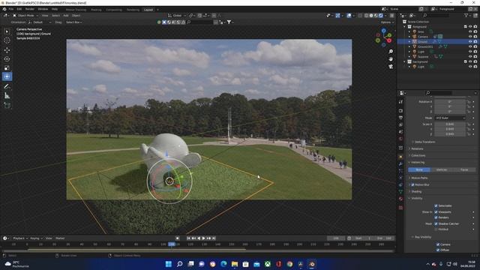480x270 pixels.
Task: Select the Annotate pencil tool
Action: (7, 87)
